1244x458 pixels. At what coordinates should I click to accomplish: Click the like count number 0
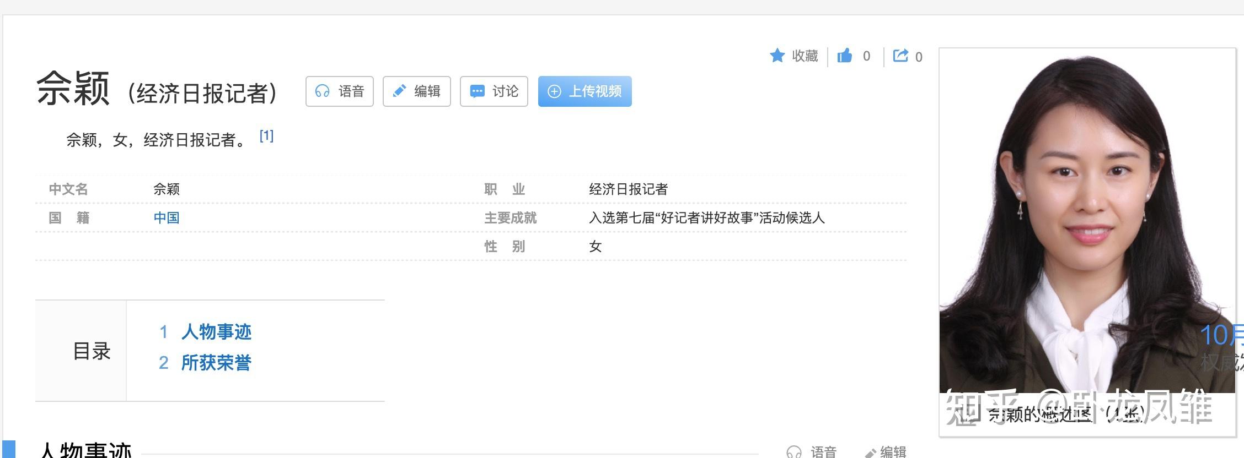pos(867,56)
